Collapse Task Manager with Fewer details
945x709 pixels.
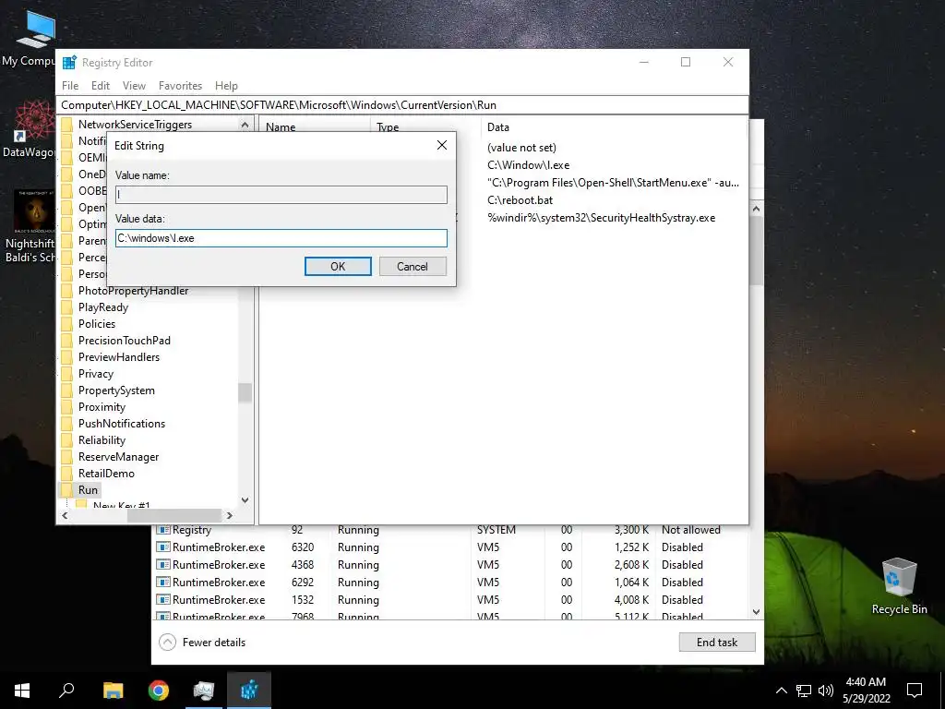202,643
